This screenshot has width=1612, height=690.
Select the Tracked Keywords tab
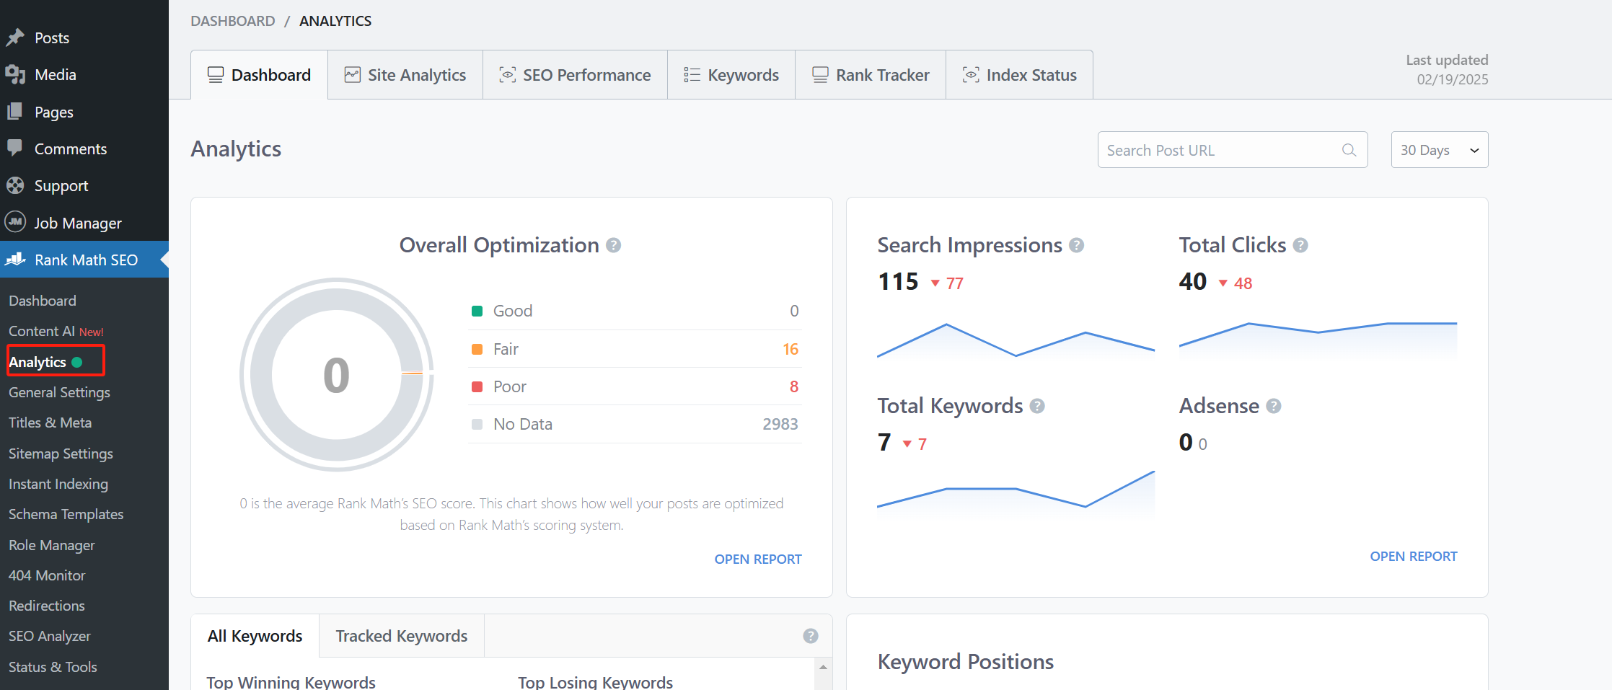tap(401, 636)
